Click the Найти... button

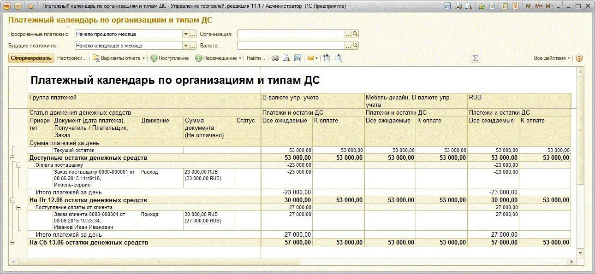[x=256, y=58]
